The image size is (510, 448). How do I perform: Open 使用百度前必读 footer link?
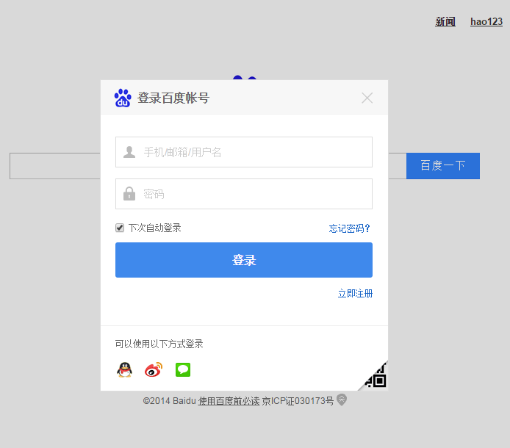pos(229,401)
